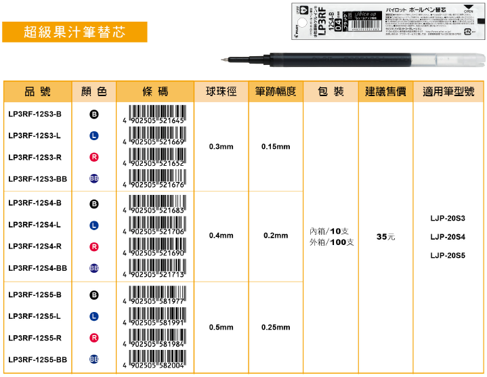Select the black B icon in LP3RF-12S4-B row

click(x=93, y=204)
